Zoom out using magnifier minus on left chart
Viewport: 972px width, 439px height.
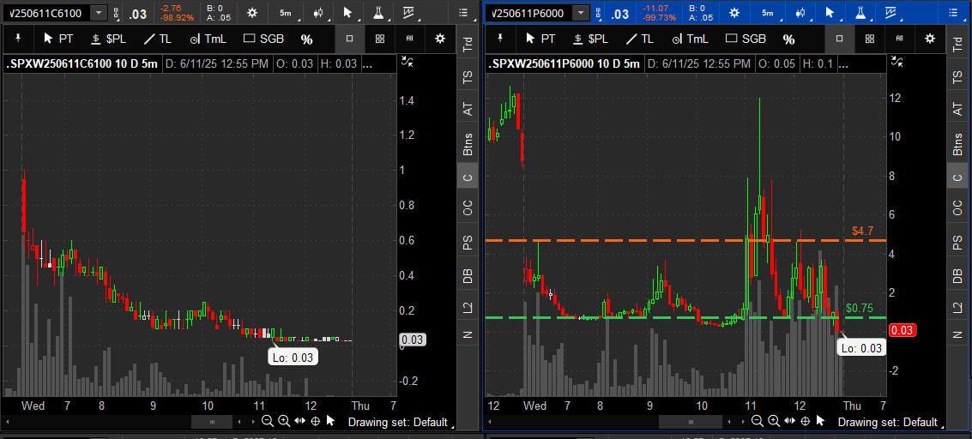[x=268, y=421]
